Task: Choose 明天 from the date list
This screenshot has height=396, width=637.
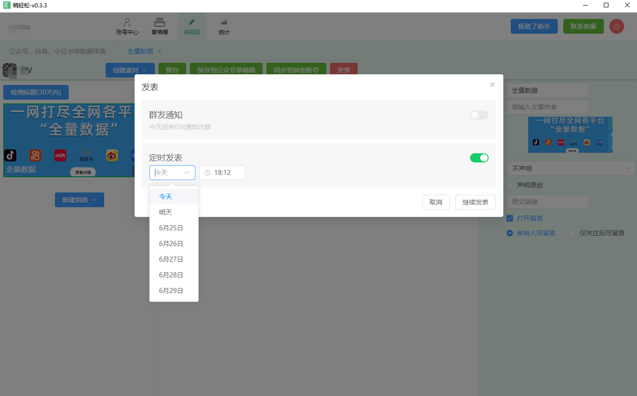Action: (x=165, y=212)
